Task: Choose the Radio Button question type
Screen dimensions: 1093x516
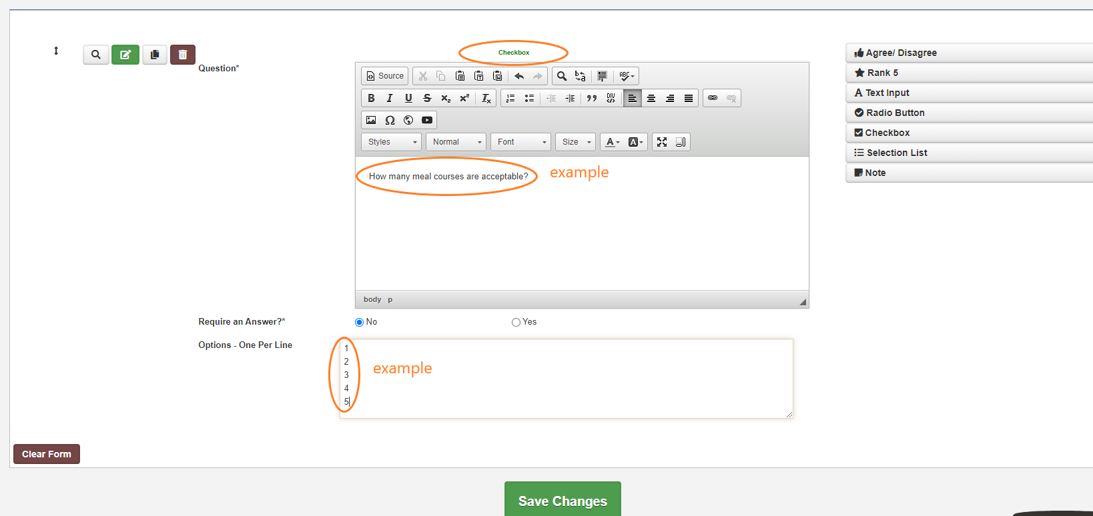Action: (895, 113)
